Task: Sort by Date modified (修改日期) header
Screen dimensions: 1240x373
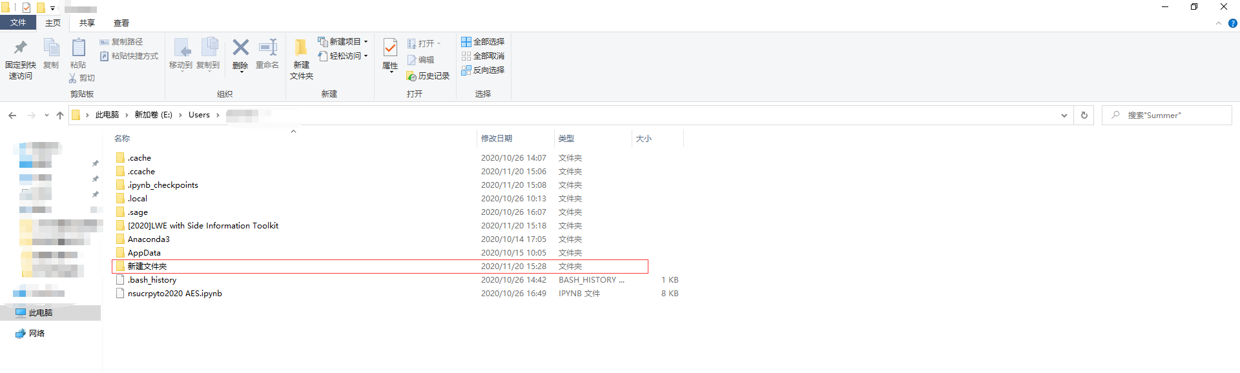Action: pyautogui.click(x=497, y=139)
